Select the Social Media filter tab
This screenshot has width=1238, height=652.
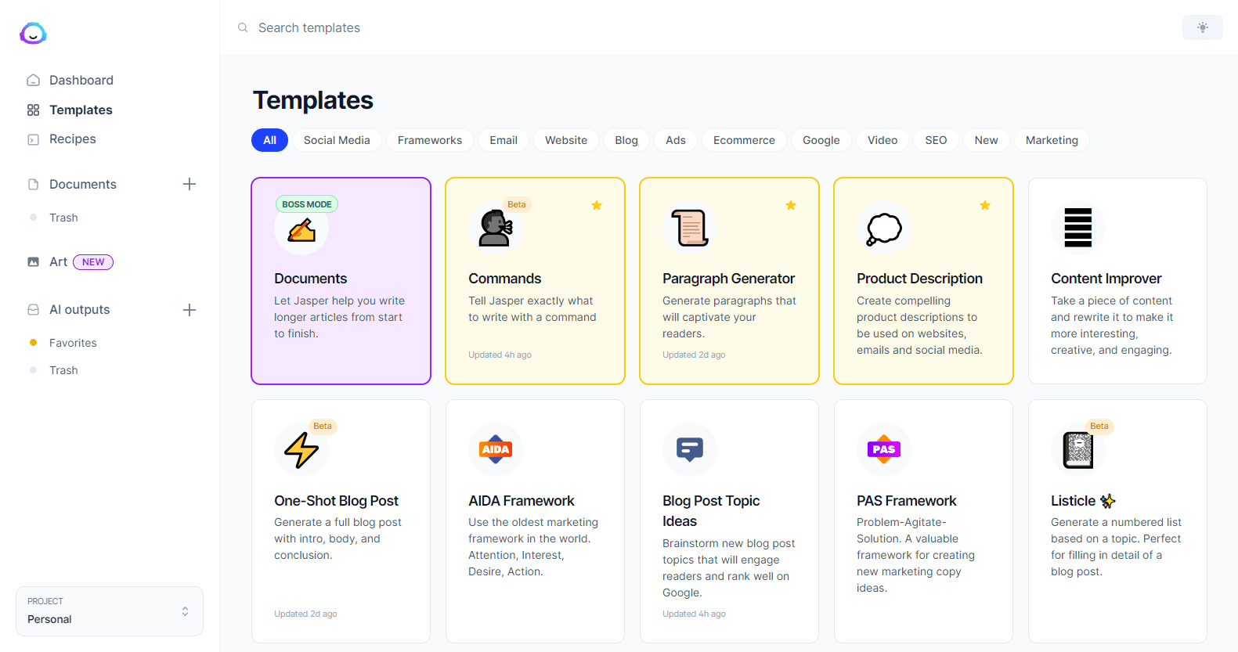(x=337, y=140)
